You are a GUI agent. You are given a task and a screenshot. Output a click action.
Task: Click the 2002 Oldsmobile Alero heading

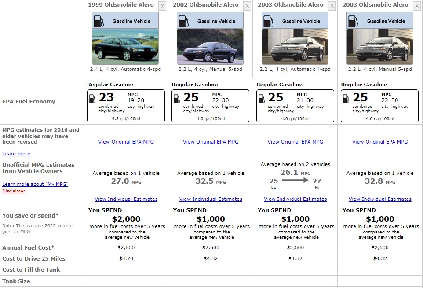pyautogui.click(x=206, y=5)
